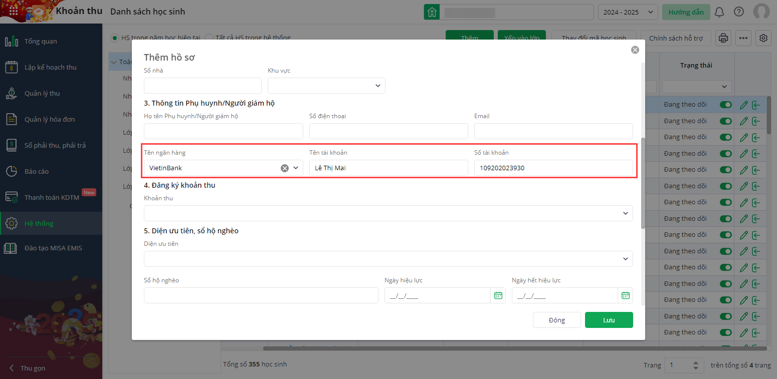The width and height of the screenshot is (777, 379).
Task: Open the calendar for Ngày hiệu lực
Action: pyautogui.click(x=498, y=295)
